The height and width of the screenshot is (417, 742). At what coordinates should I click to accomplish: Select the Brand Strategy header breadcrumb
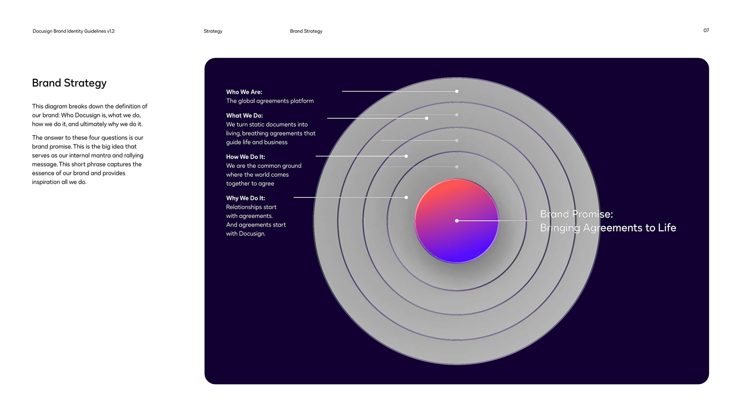tap(306, 31)
